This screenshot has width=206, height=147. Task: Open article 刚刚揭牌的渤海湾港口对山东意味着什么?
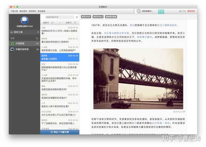point(60,67)
